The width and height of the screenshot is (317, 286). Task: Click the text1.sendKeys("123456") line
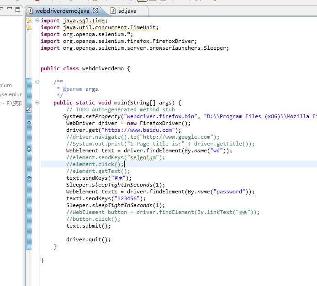[x=106, y=199]
